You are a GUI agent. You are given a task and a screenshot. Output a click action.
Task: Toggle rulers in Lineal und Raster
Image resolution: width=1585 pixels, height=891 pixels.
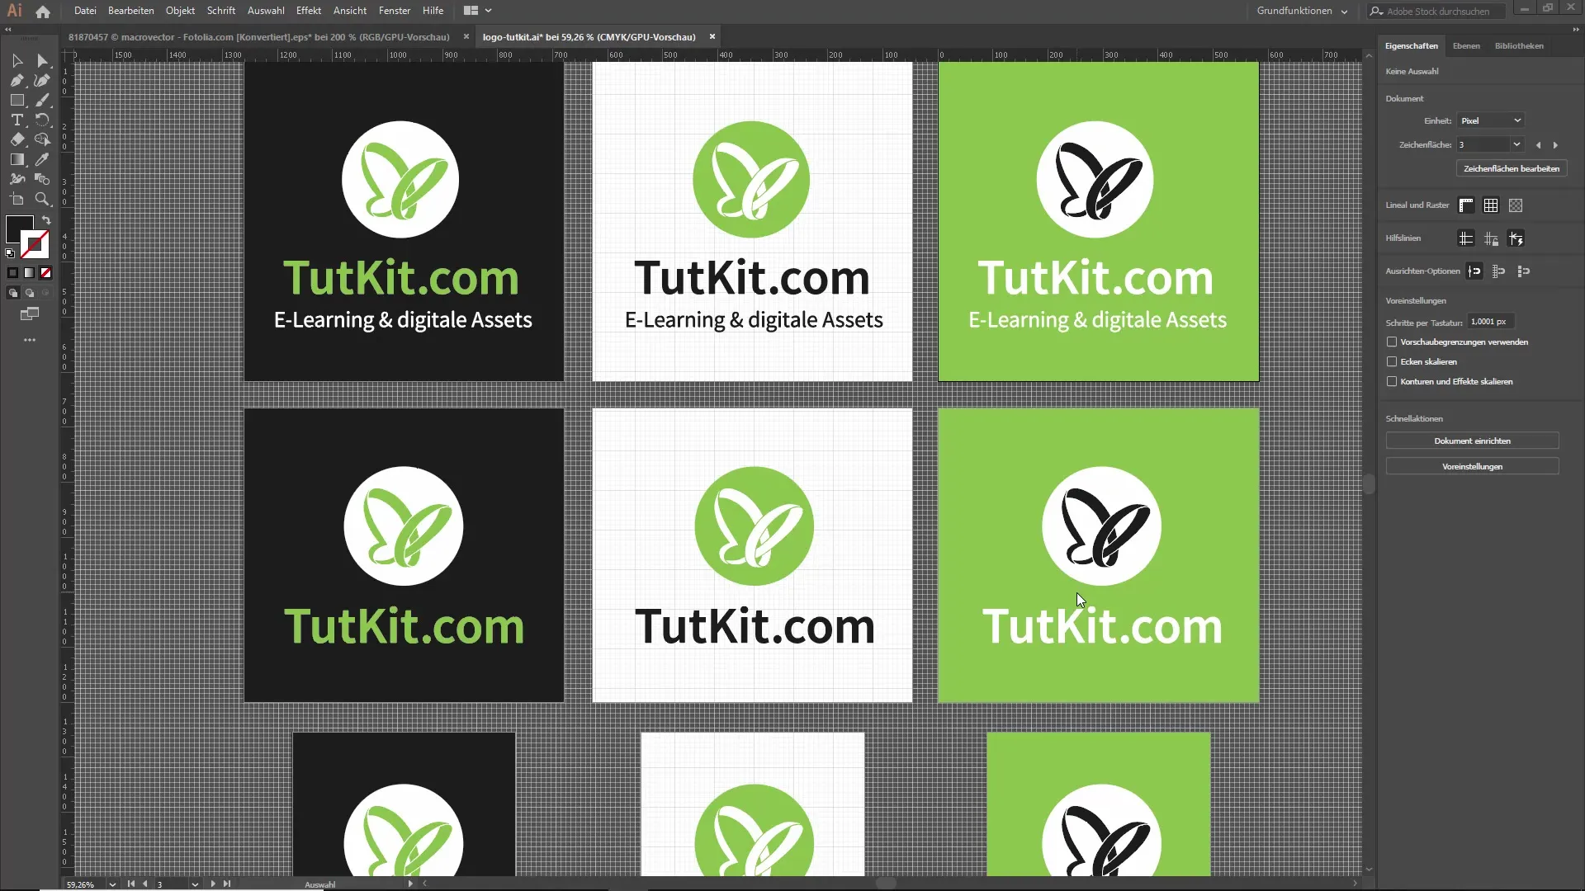point(1466,205)
